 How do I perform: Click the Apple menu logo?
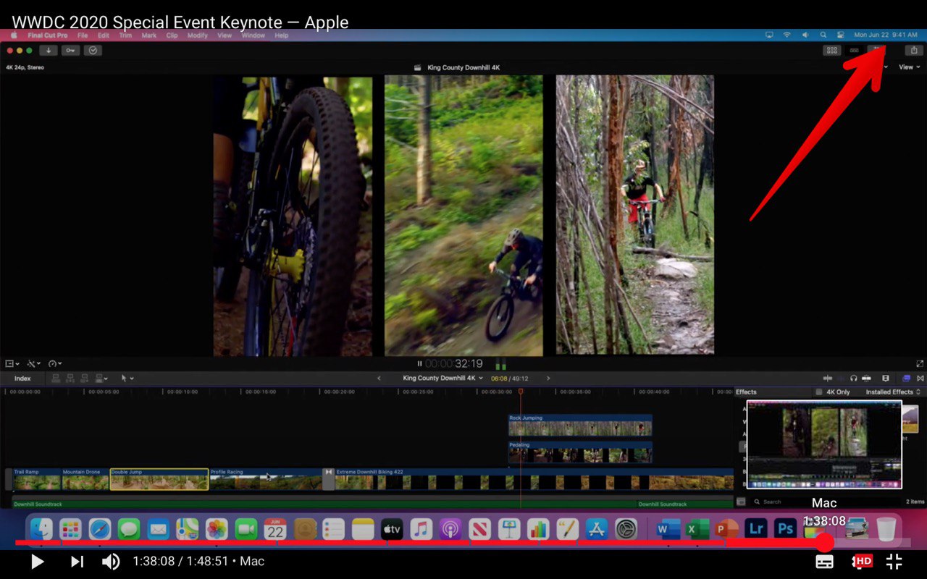tap(13, 35)
